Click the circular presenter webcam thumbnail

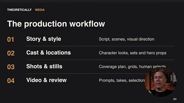pyautogui.click(x=161, y=82)
